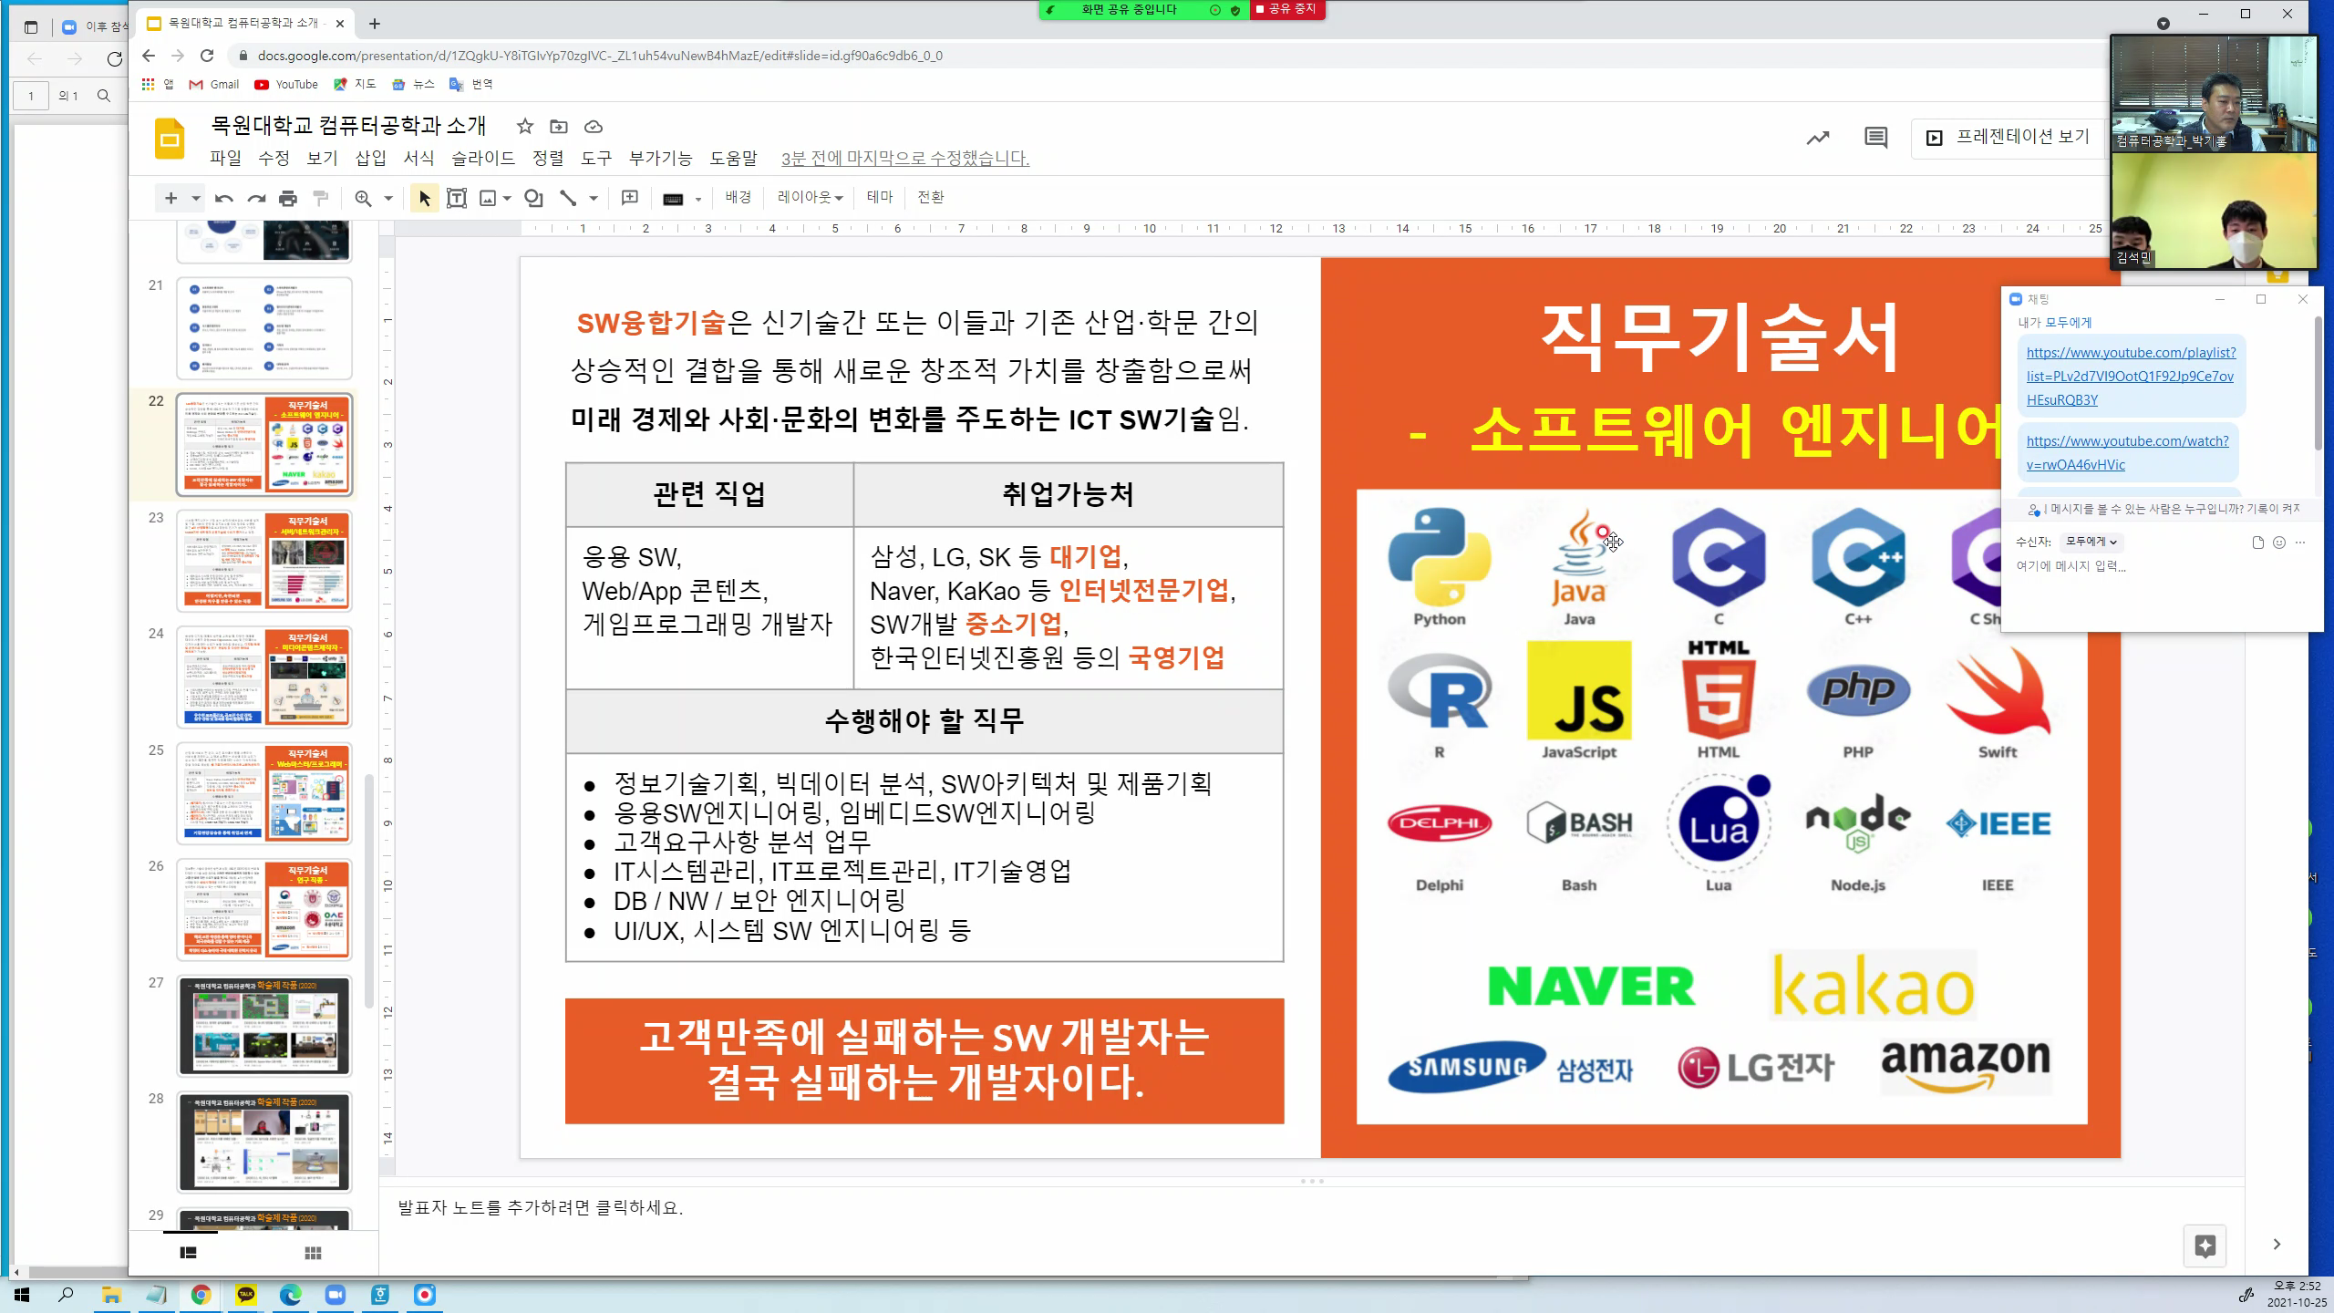Viewport: 2334px width, 1313px height.
Task: Open the 수정 menu
Action: 274,158
